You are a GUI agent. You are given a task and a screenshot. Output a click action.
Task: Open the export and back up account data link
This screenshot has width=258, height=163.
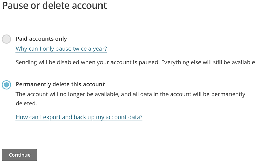click(x=79, y=117)
